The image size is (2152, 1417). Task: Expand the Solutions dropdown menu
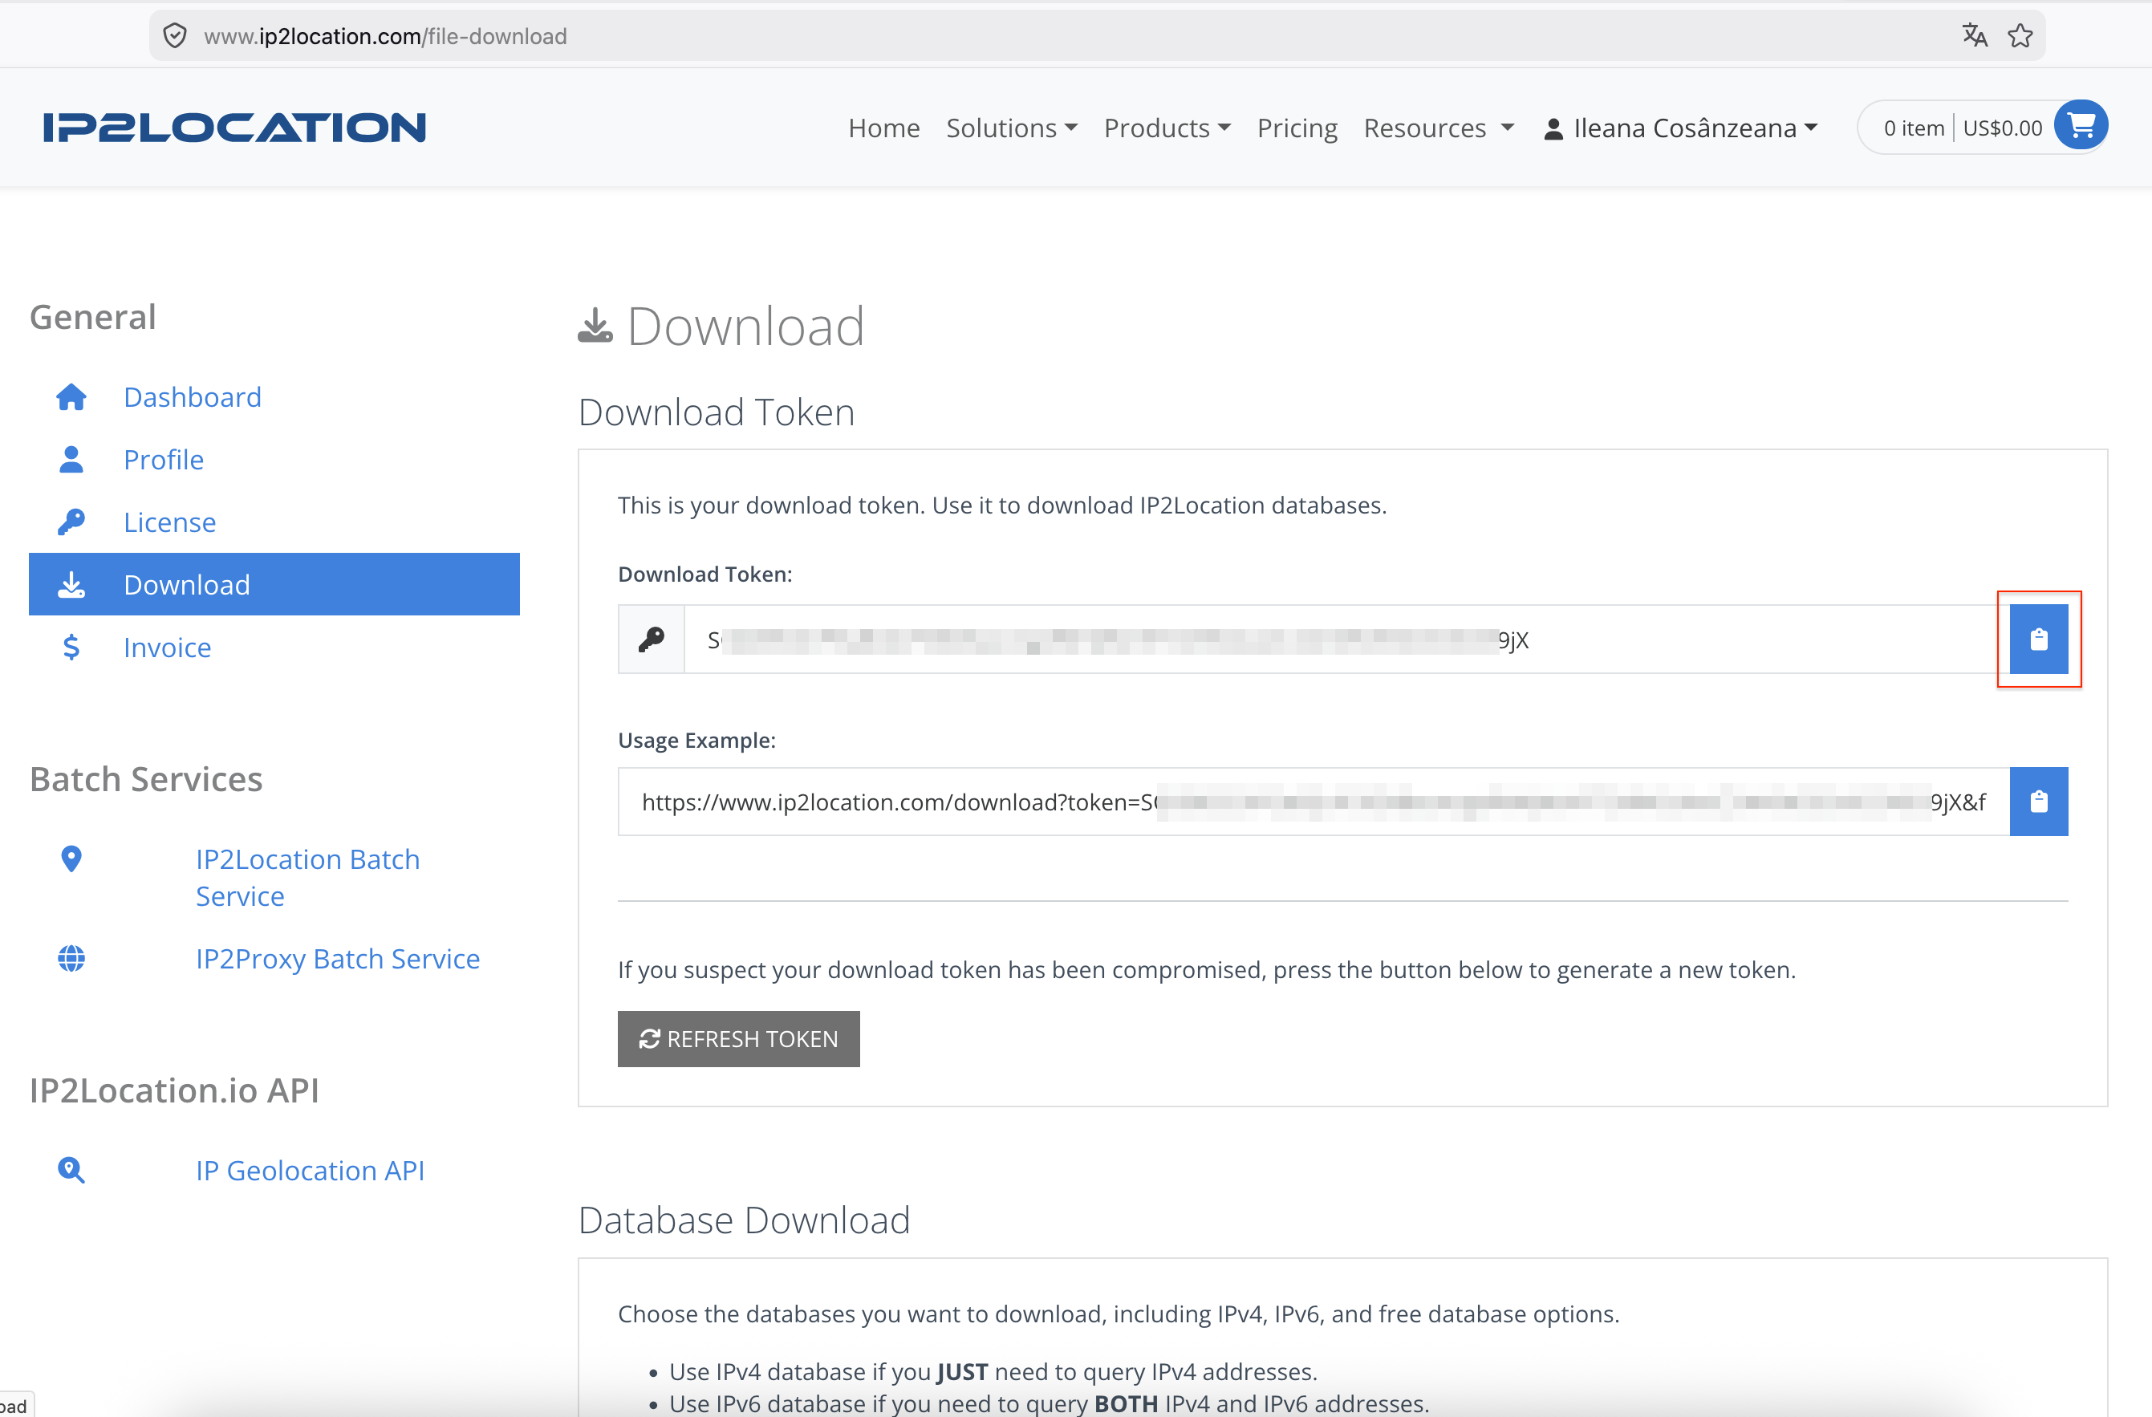coord(1012,128)
